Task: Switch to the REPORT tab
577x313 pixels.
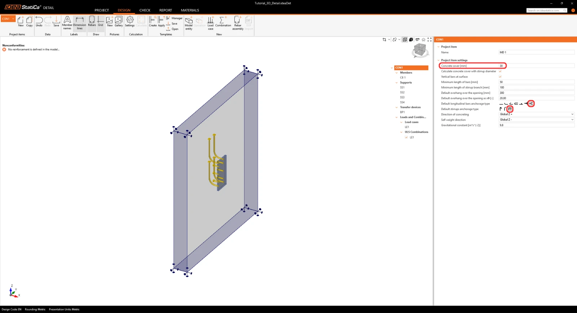Action: [x=166, y=10]
